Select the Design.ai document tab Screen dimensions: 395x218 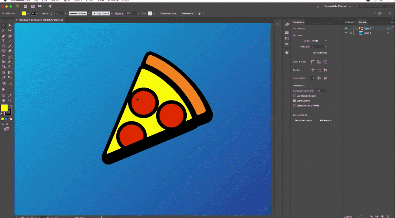coord(41,20)
